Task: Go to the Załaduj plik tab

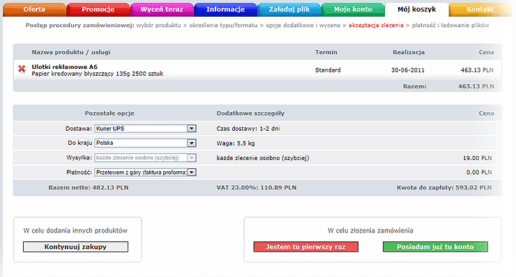Action: pyautogui.click(x=289, y=10)
